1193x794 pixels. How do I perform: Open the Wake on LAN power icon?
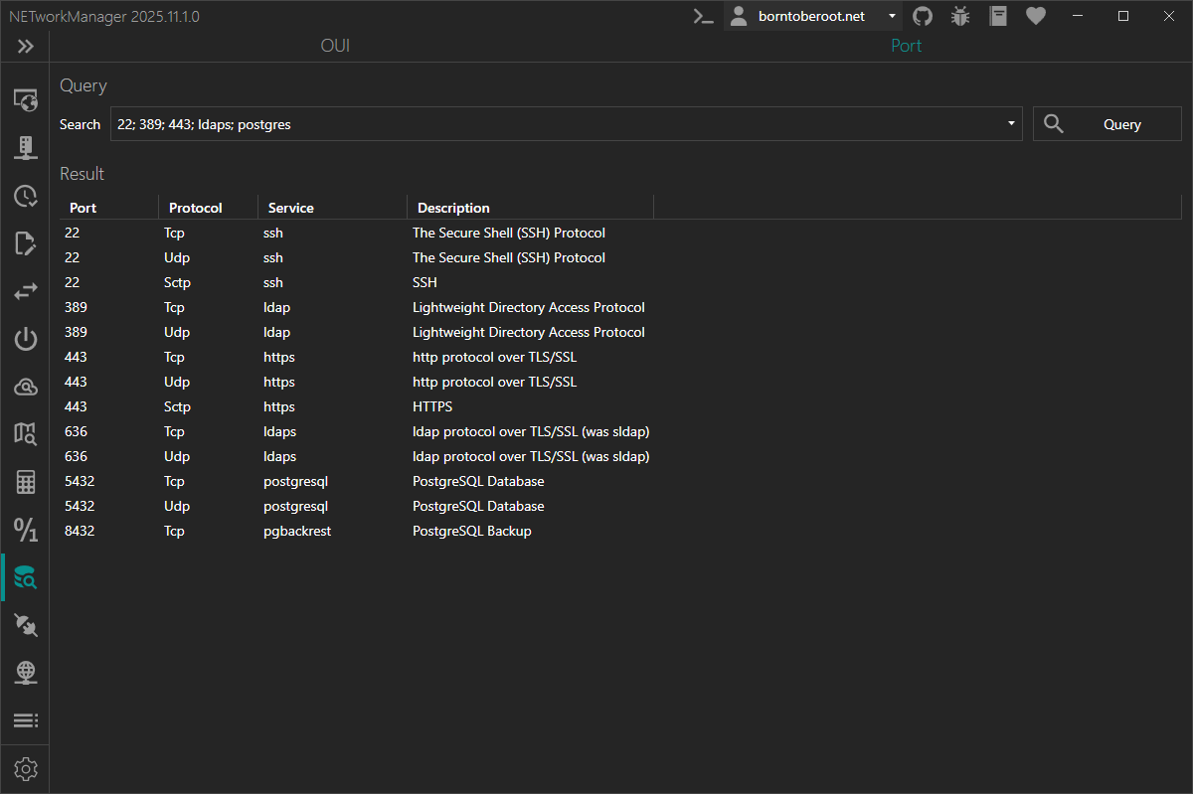26,340
